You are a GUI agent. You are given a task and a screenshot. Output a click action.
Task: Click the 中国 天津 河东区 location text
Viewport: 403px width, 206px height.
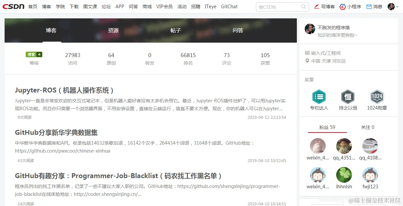click(x=329, y=61)
